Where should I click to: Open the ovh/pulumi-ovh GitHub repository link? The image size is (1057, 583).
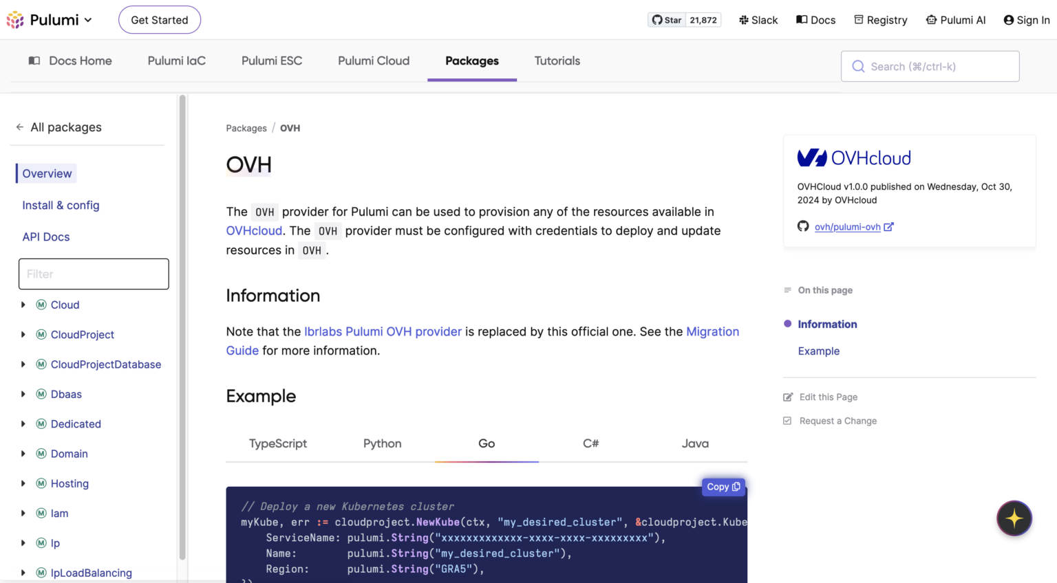click(848, 226)
